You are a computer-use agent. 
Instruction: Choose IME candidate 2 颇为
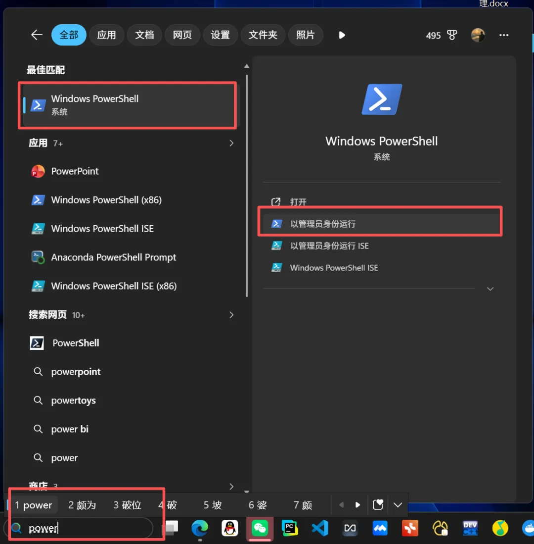[82, 505]
